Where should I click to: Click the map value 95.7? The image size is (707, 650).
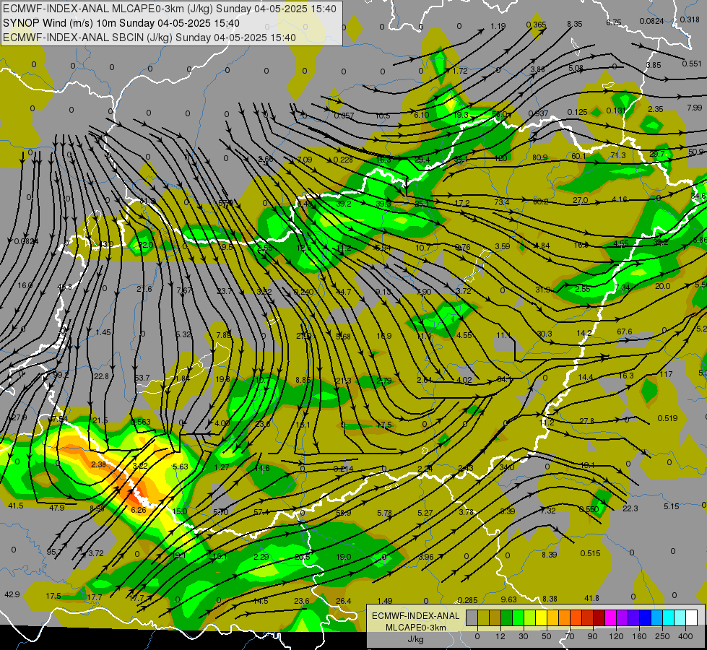click(x=55, y=552)
